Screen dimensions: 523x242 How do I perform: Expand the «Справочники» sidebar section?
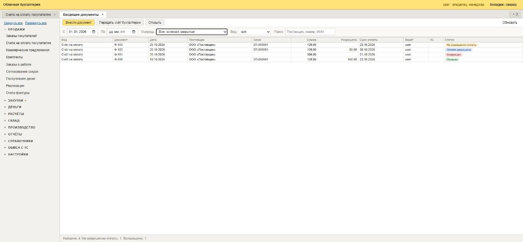coord(20,141)
